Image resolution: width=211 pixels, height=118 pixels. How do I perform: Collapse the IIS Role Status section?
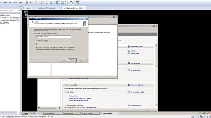click(x=65, y=92)
